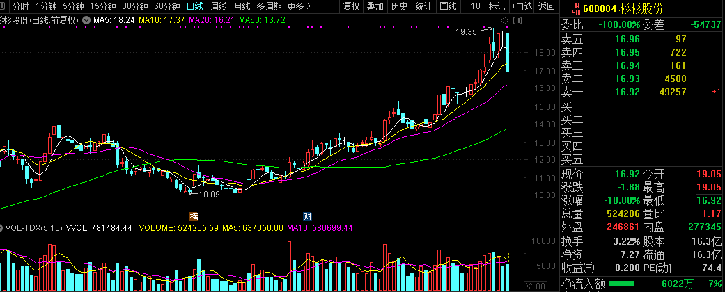Toggle the 叠加 overlay option
This screenshot has width=725, height=292.
pos(375,6)
